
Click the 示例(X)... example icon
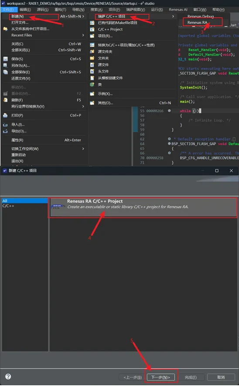(92, 94)
